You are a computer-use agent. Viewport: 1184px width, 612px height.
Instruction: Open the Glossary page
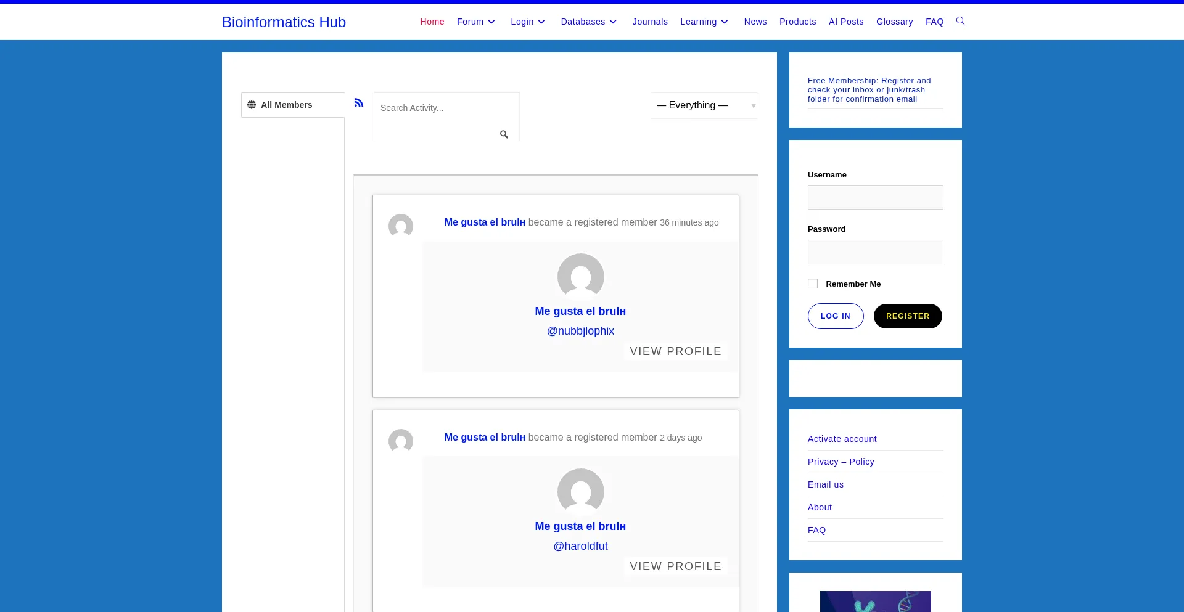(x=895, y=22)
